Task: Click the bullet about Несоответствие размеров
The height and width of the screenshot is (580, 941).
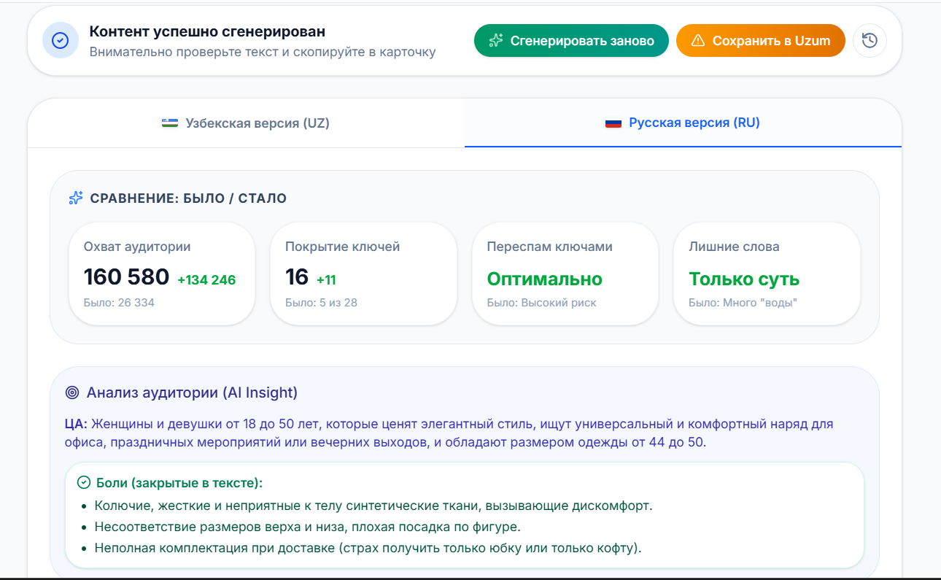Action: coord(307,527)
